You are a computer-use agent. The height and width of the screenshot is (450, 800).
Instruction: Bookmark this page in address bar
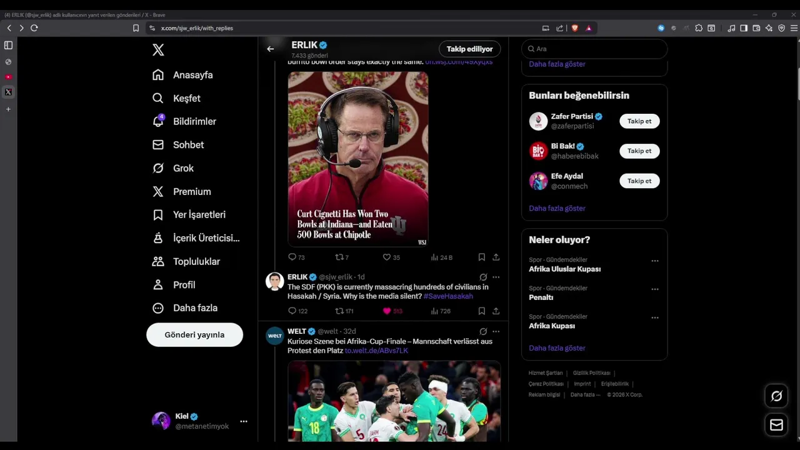tap(136, 28)
